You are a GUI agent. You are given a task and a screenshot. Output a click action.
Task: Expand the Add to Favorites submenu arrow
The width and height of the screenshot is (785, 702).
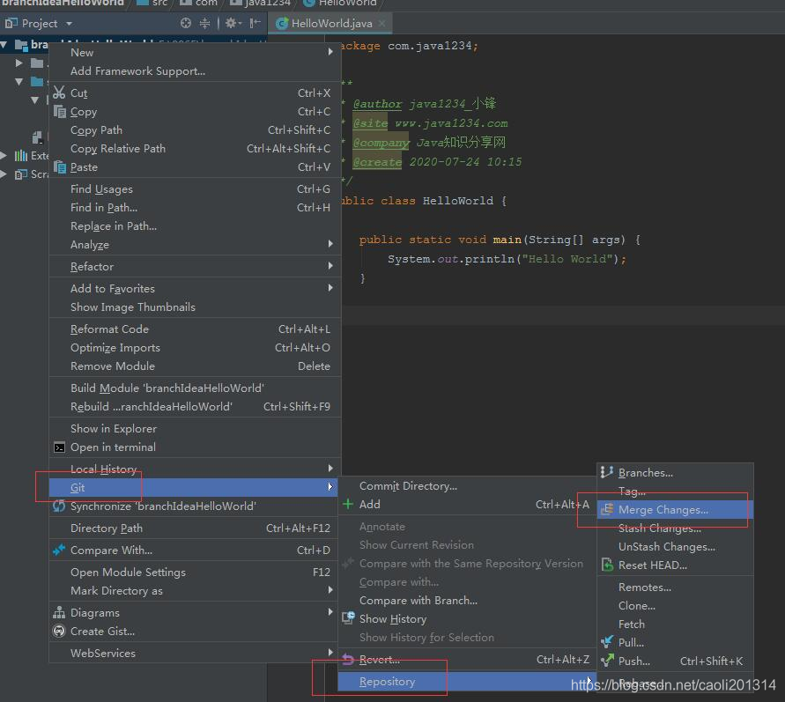click(330, 288)
